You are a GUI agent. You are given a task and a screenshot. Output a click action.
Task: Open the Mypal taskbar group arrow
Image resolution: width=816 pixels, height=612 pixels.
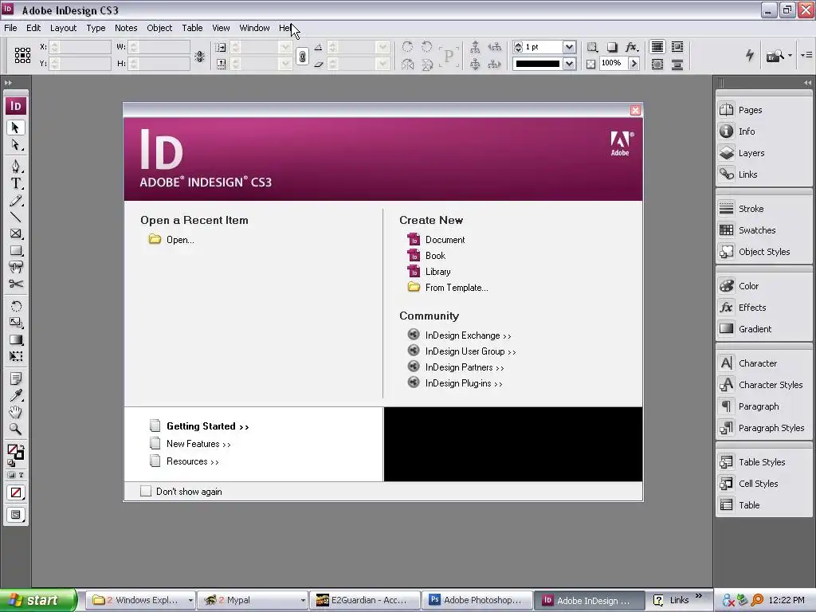(x=302, y=601)
